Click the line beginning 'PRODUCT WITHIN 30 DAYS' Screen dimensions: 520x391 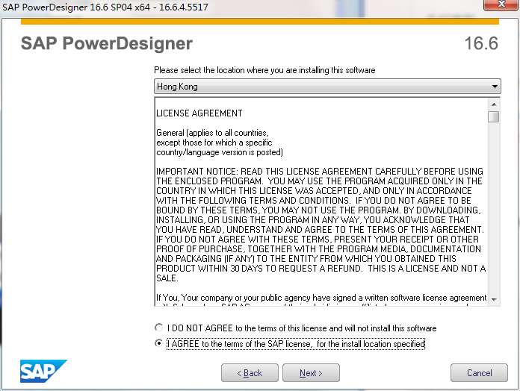321,268
